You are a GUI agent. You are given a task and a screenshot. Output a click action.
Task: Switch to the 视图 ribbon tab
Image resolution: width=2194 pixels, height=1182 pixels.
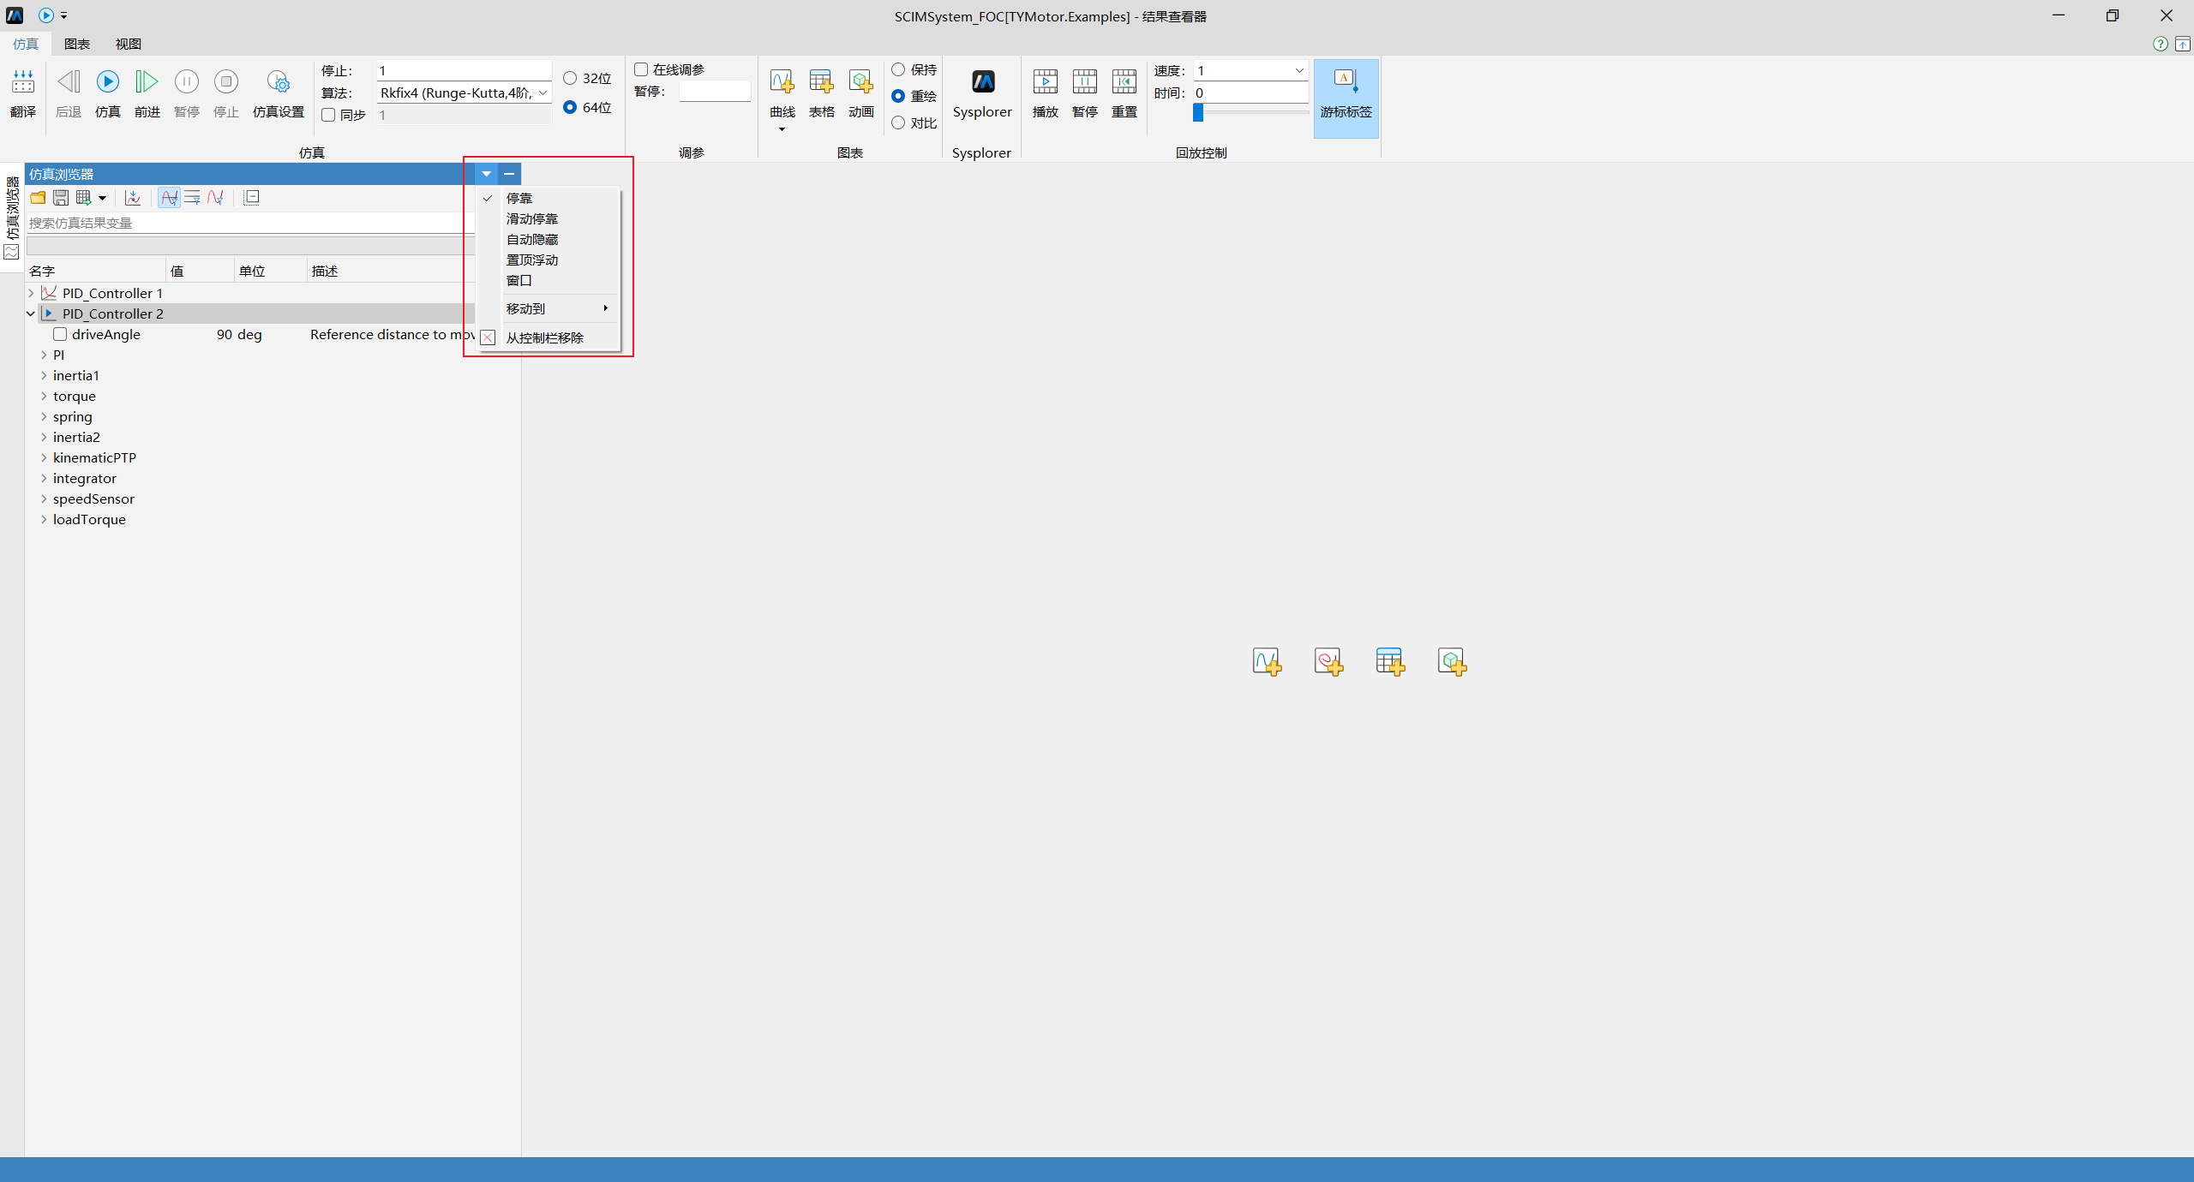click(129, 44)
